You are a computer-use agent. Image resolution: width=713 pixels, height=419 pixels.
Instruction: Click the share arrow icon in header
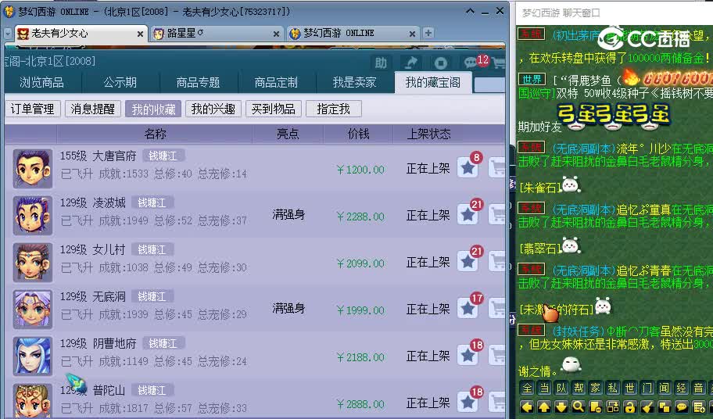coord(410,63)
